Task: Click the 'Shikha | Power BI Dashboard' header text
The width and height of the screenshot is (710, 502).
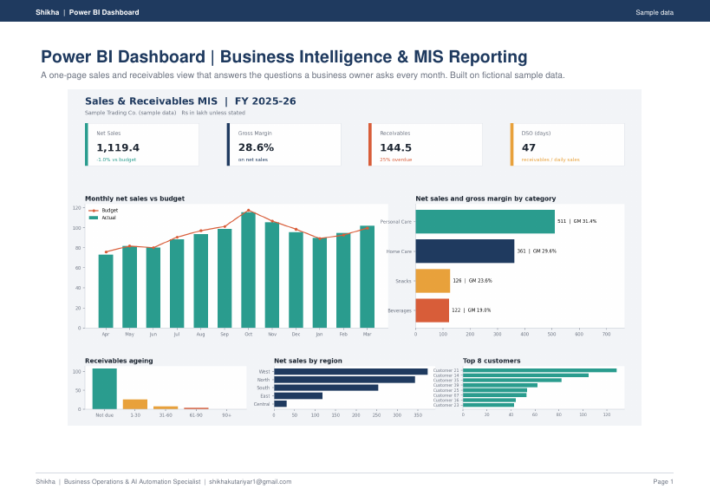Action: tap(88, 12)
